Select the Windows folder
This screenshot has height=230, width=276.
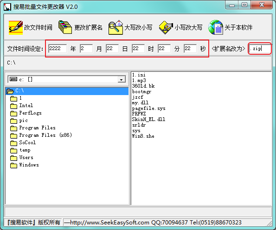[29, 165]
